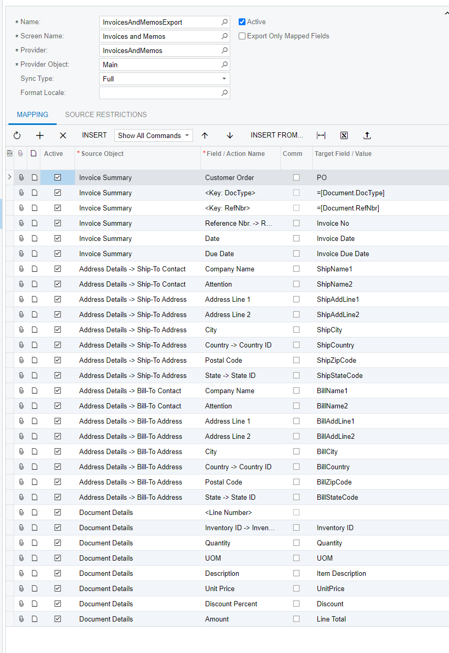The image size is (449, 653).
Task: Open lookup for the Name field
Action: click(x=224, y=22)
